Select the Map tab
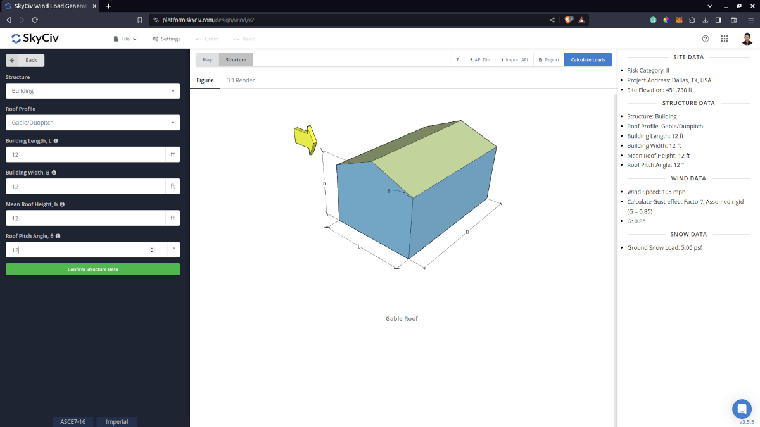Screen dimensions: 760x427 [207, 59]
